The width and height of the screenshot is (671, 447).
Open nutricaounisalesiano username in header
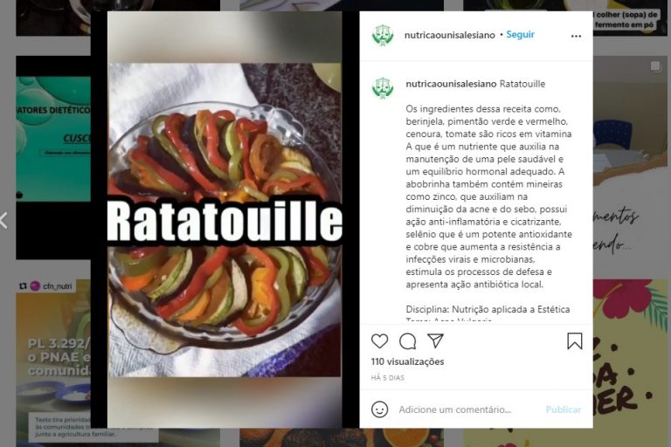449,35
